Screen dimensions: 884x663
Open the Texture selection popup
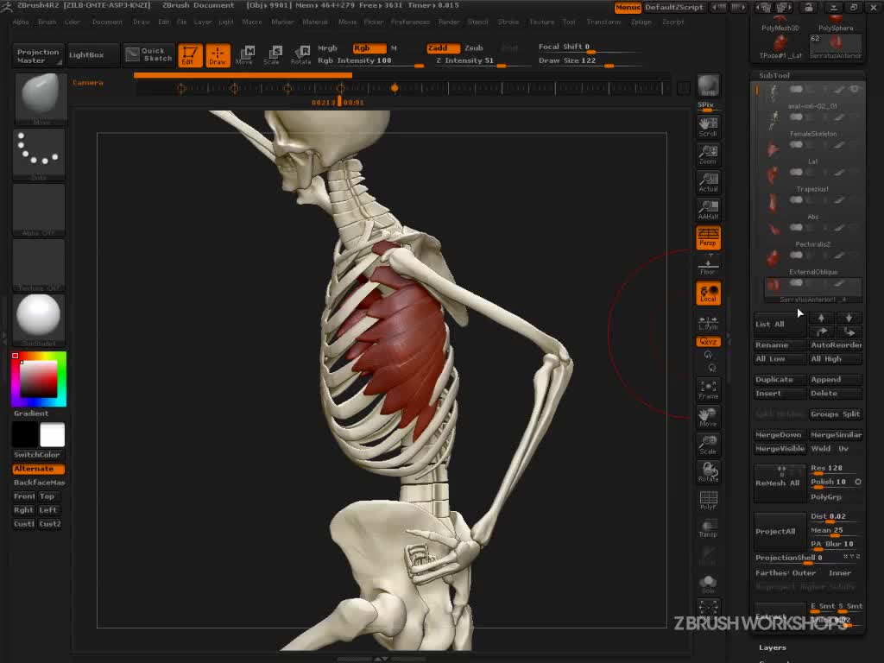[x=39, y=264]
